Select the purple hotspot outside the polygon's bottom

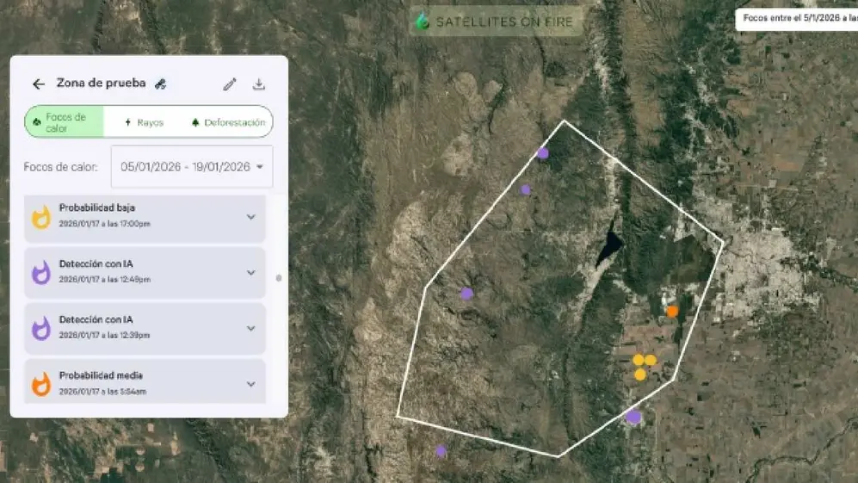[441, 451]
